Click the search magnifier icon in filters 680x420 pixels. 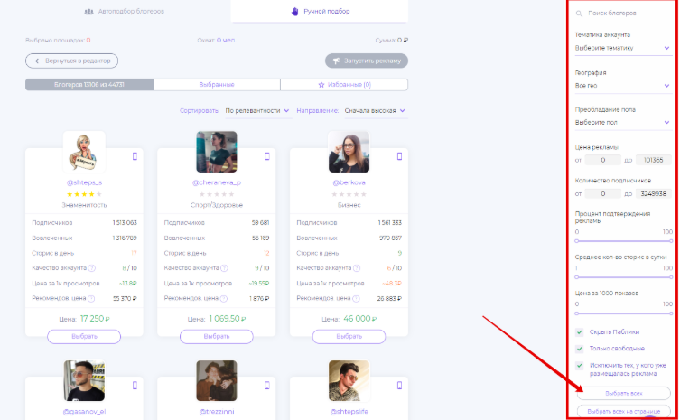pos(579,14)
